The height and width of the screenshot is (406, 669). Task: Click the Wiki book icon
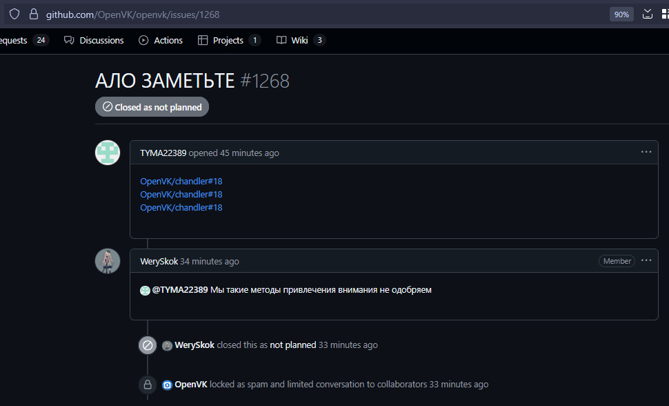[x=281, y=40]
